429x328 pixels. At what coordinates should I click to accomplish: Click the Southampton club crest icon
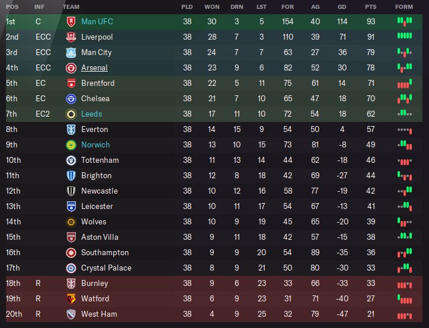coord(71,252)
